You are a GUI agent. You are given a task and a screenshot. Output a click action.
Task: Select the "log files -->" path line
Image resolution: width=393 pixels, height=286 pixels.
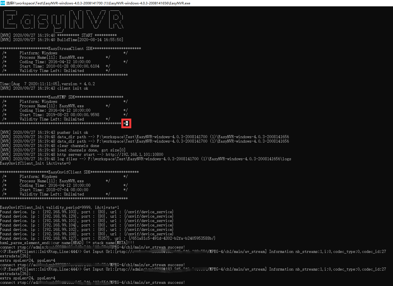146,159
